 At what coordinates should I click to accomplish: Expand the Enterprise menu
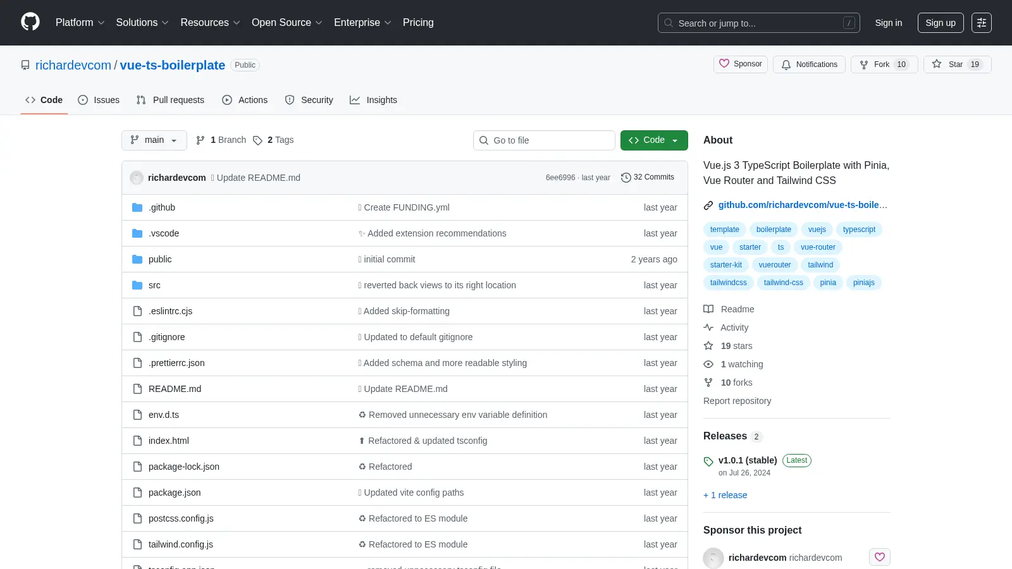[x=362, y=23]
